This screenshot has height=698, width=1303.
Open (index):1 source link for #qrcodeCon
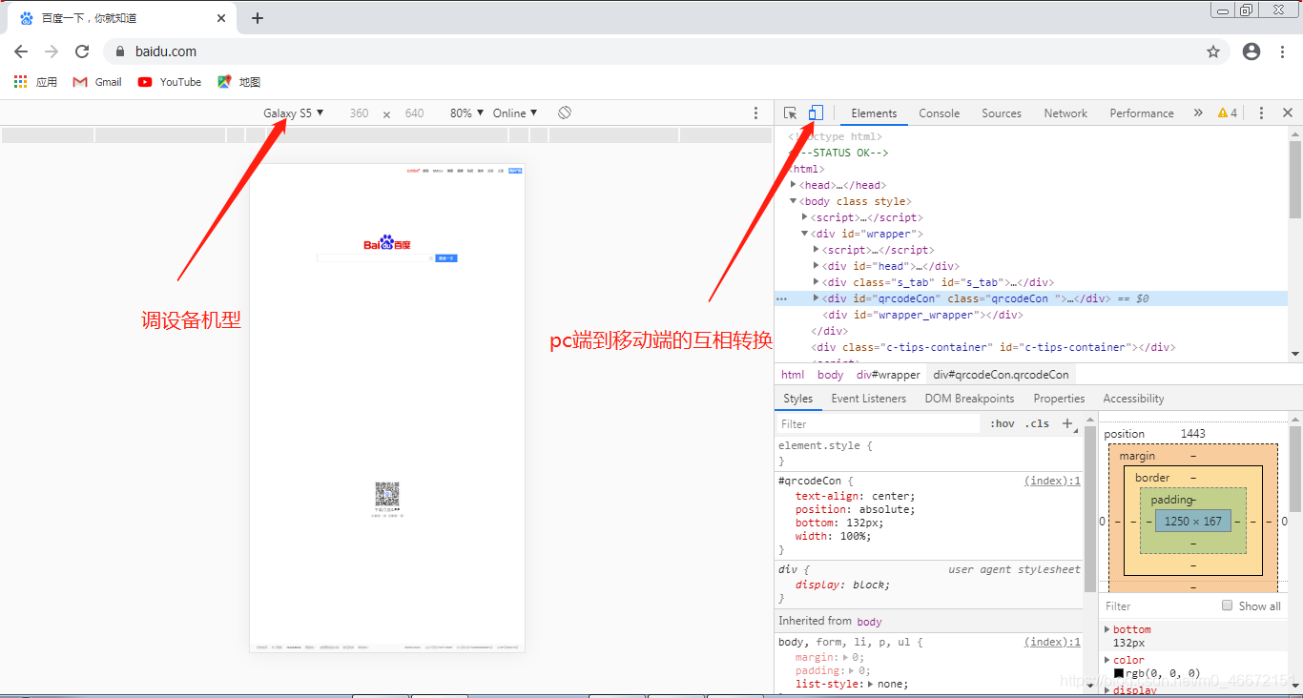point(1052,481)
